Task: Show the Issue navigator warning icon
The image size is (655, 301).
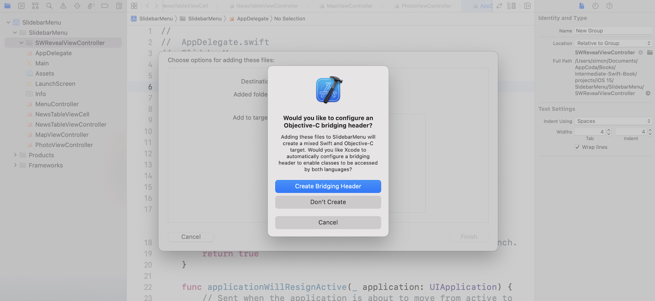Action: [63, 6]
